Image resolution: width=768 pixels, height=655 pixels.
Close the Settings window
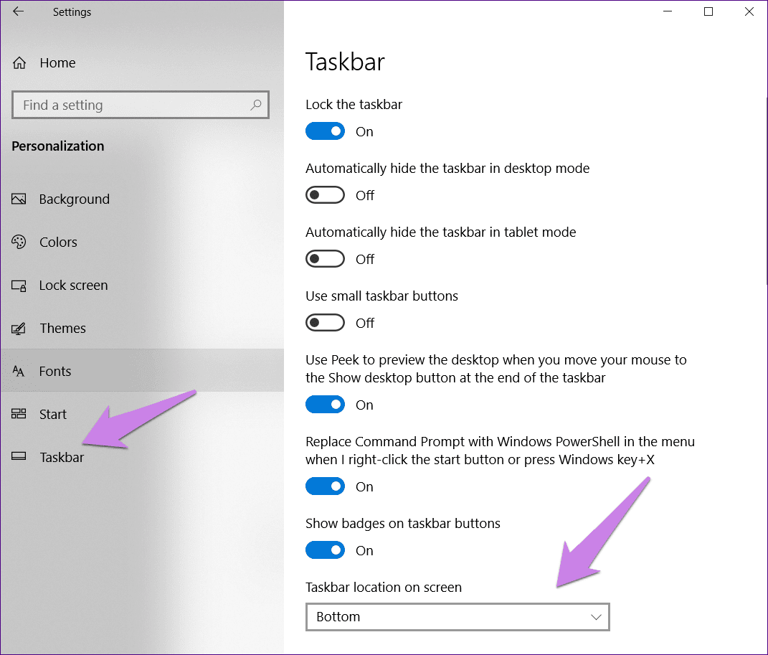(749, 11)
